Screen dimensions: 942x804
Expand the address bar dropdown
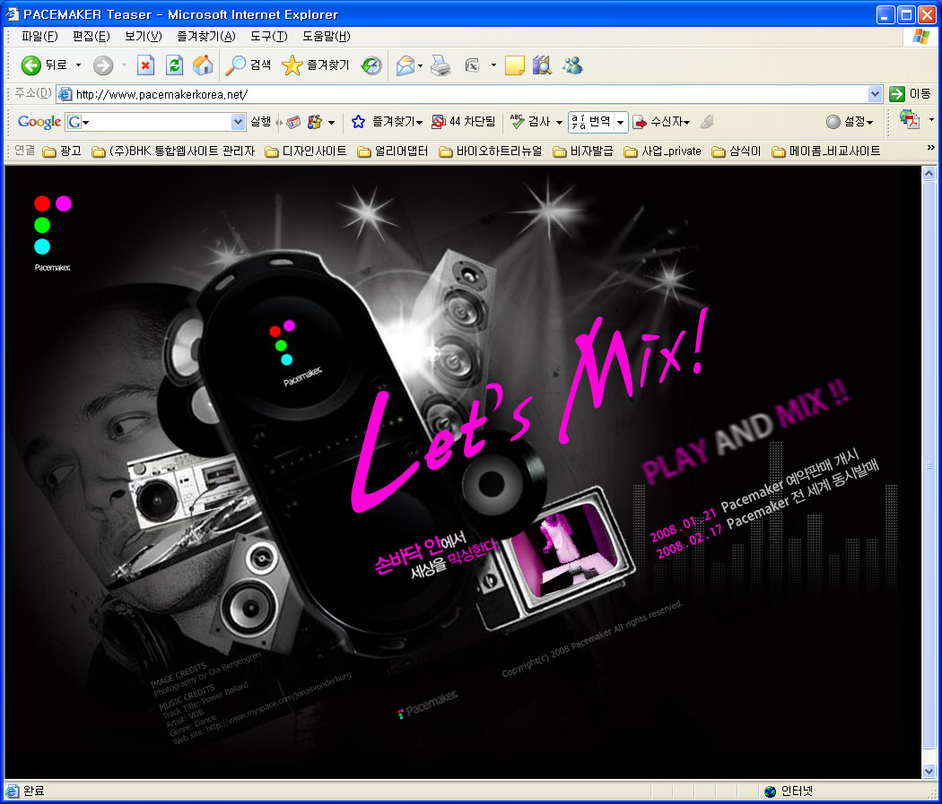tap(875, 94)
